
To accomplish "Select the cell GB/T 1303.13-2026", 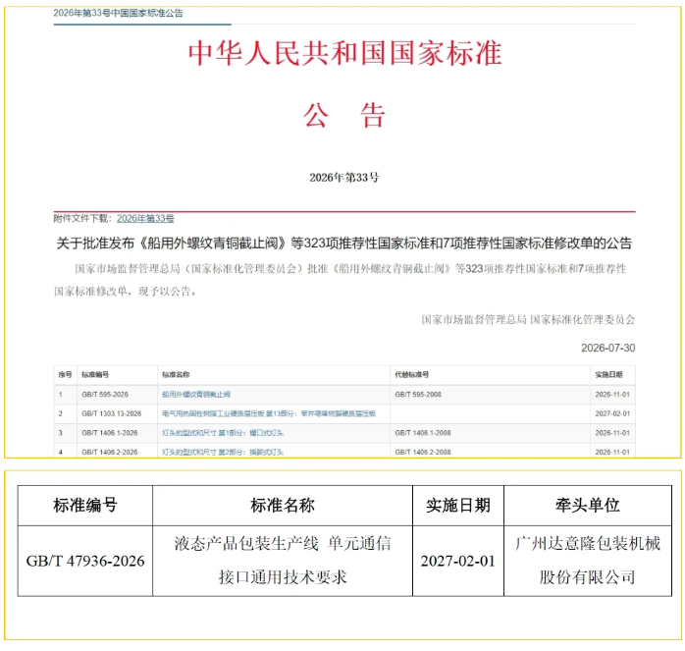I will [x=112, y=413].
